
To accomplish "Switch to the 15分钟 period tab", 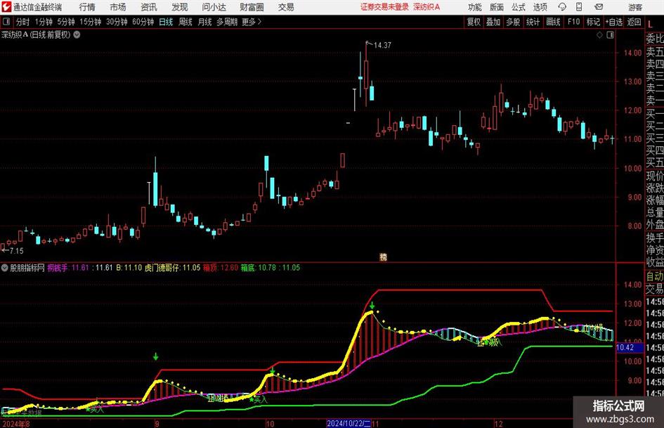I will pos(90,22).
